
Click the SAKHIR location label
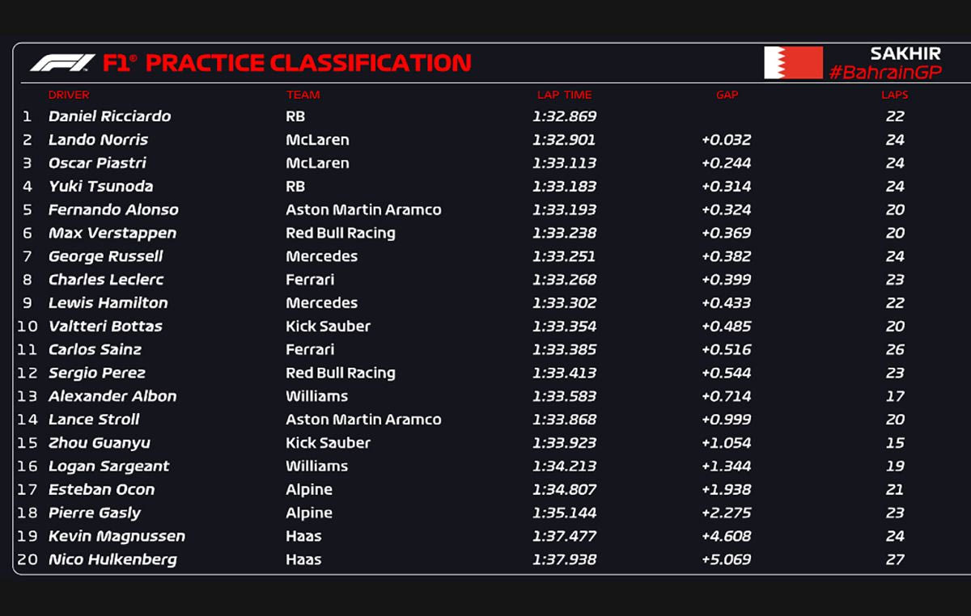click(x=905, y=53)
